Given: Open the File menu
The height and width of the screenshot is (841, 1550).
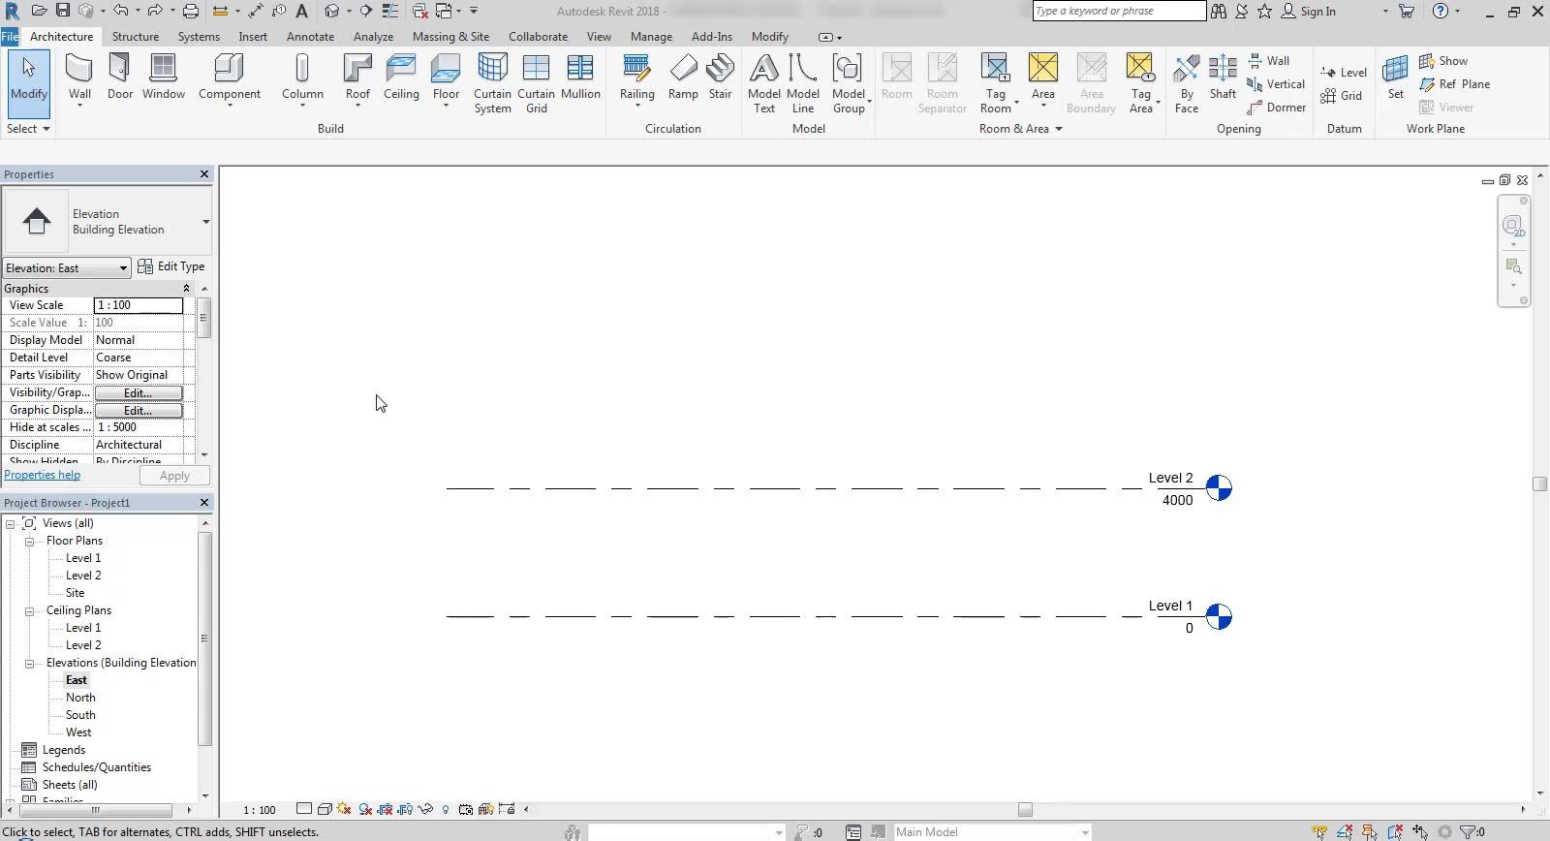Looking at the screenshot, I should tap(10, 37).
